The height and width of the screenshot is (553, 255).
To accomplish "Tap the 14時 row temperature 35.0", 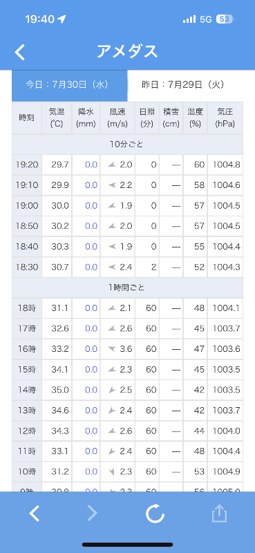I will pyautogui.click(x=60, y=390).
